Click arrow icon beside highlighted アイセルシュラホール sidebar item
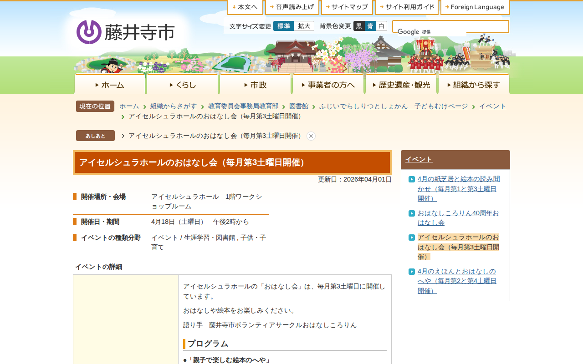Viewport: 583px width, 364px height. 412,238
